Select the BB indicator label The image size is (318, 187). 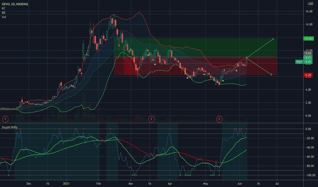pos(3,13)
